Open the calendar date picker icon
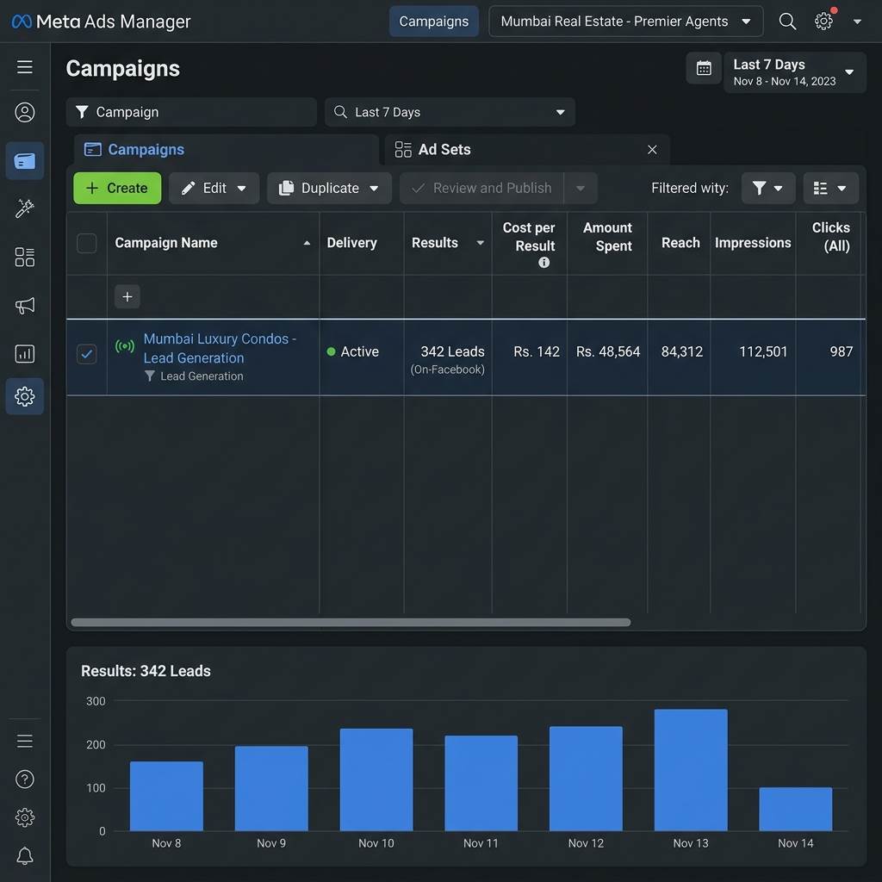 tap(703, 68)
